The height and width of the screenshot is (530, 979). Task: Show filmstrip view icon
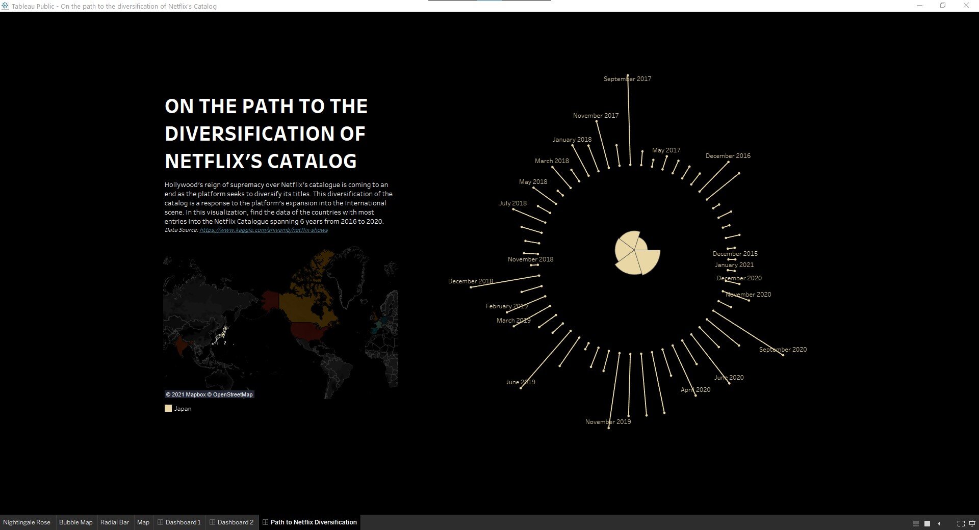[916, 523]
